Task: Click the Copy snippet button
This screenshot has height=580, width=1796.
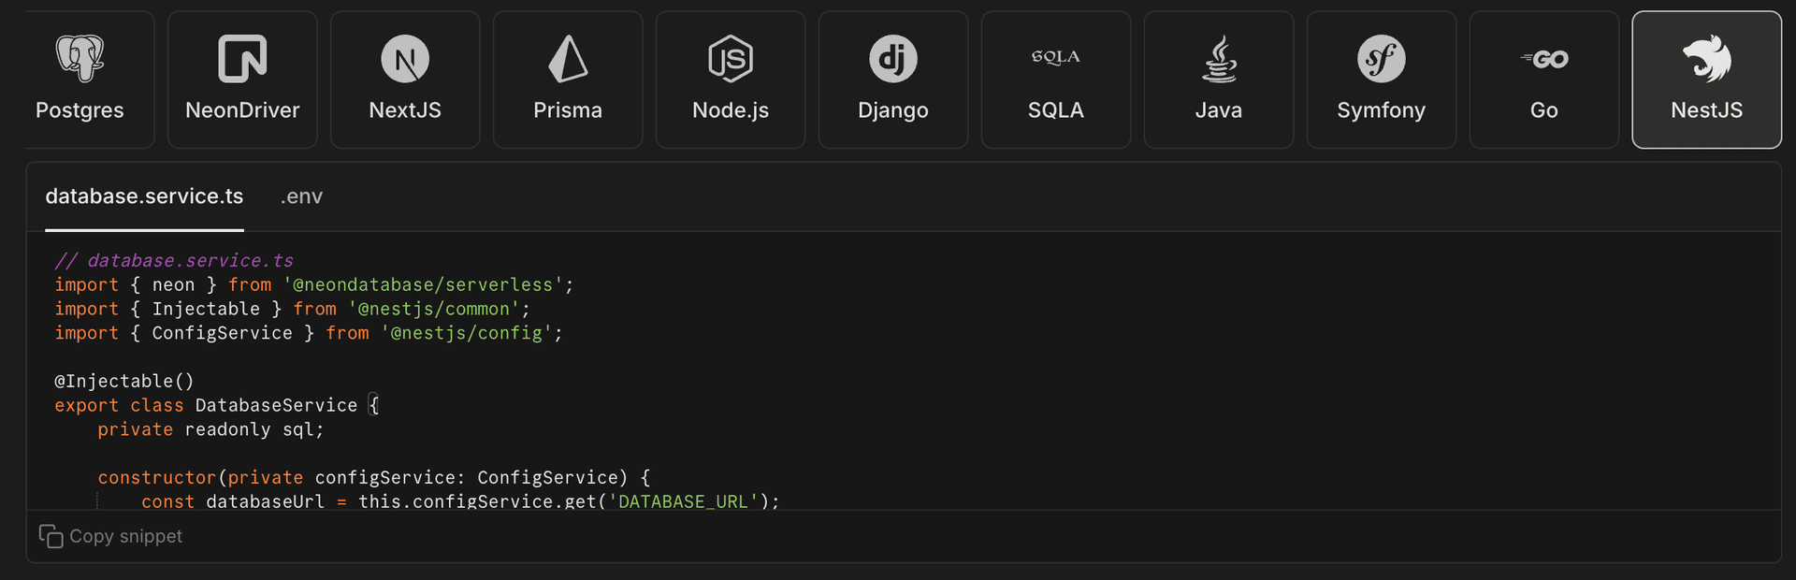Action: [109, 536]
